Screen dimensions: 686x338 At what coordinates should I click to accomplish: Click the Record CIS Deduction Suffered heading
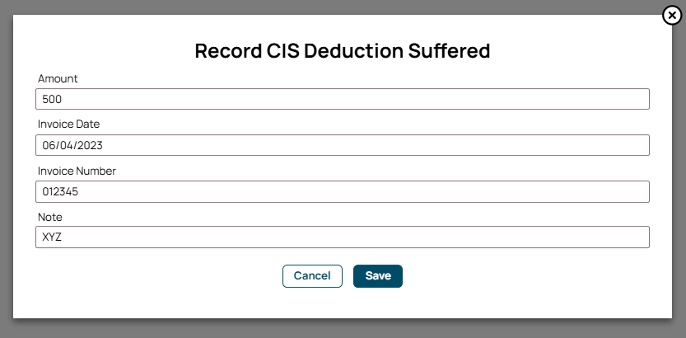pos(343,51)
